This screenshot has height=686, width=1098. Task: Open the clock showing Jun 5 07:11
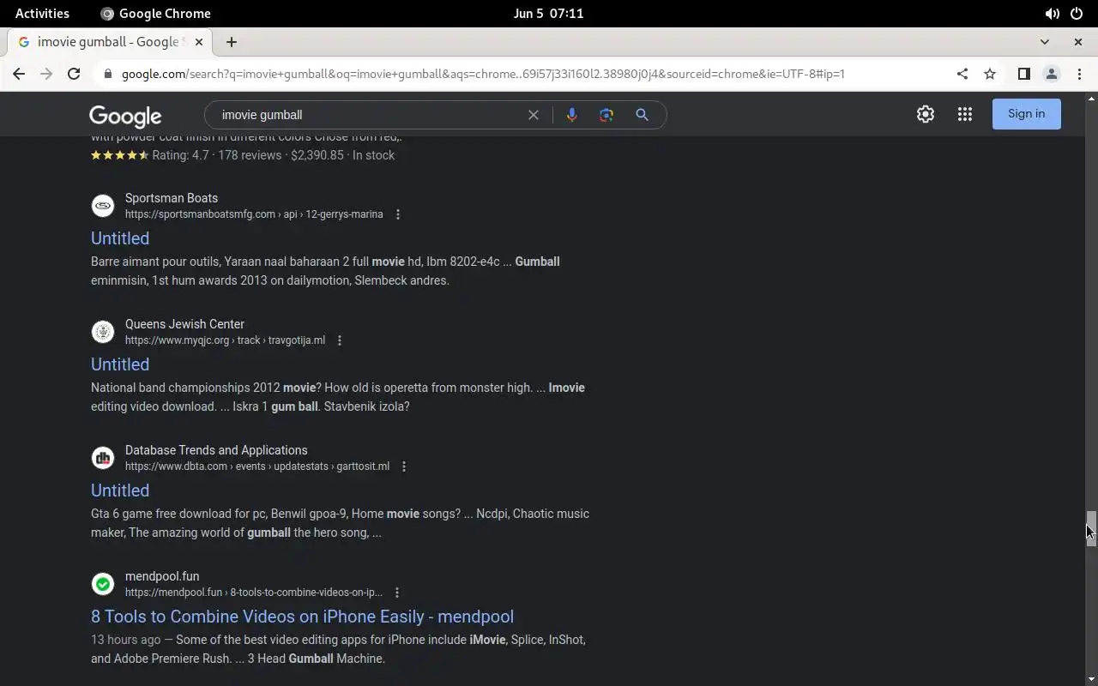coord(548,14)
